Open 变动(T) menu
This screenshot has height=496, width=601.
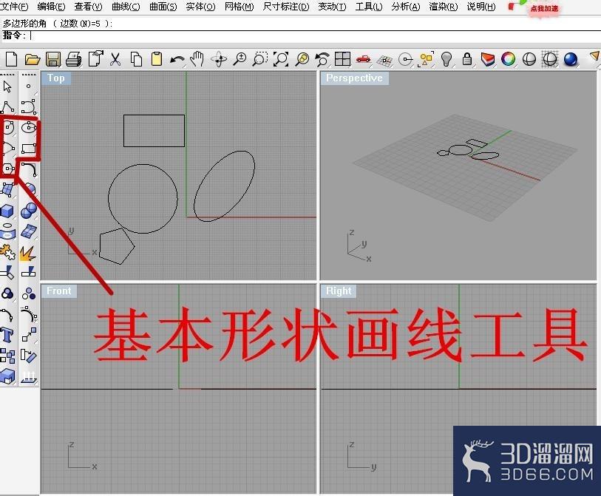coord(332,7)
